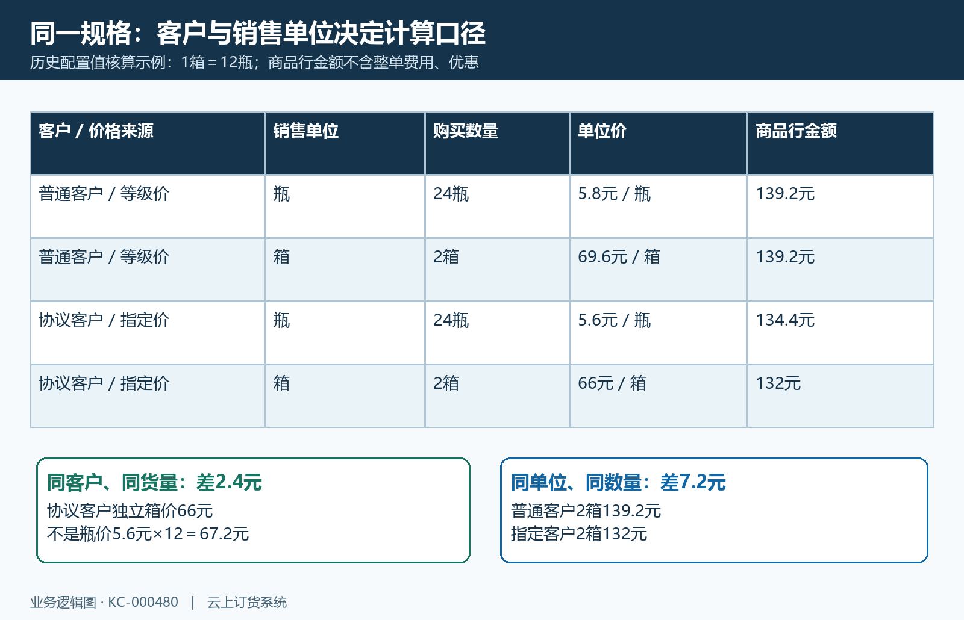The height and width of the screenshot is (620, 964).
Task: Click "普通客户 / 等级价" in the 69.6元 row
Action: coord(104,257)
